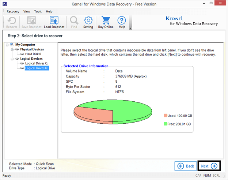Maximize the Kernel window
This screenshot has height=180, width=228.
[211, 3]
